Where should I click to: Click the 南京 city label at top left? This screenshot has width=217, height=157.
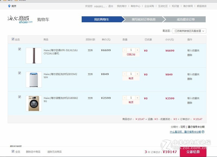[14, 6]
